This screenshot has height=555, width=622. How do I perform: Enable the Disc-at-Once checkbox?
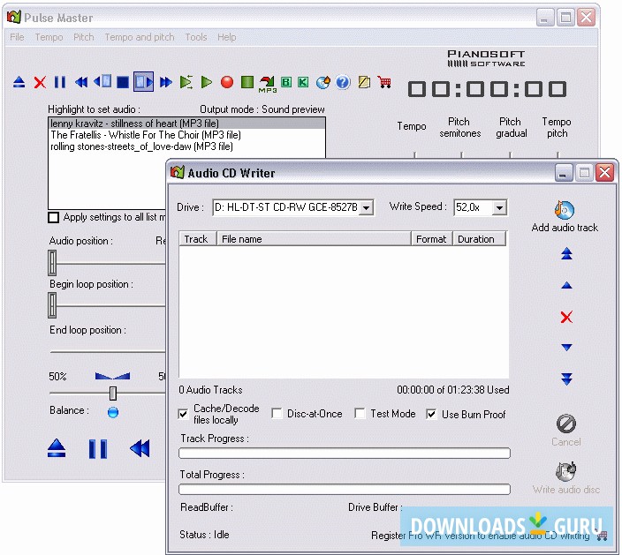[x=277, y=414]
